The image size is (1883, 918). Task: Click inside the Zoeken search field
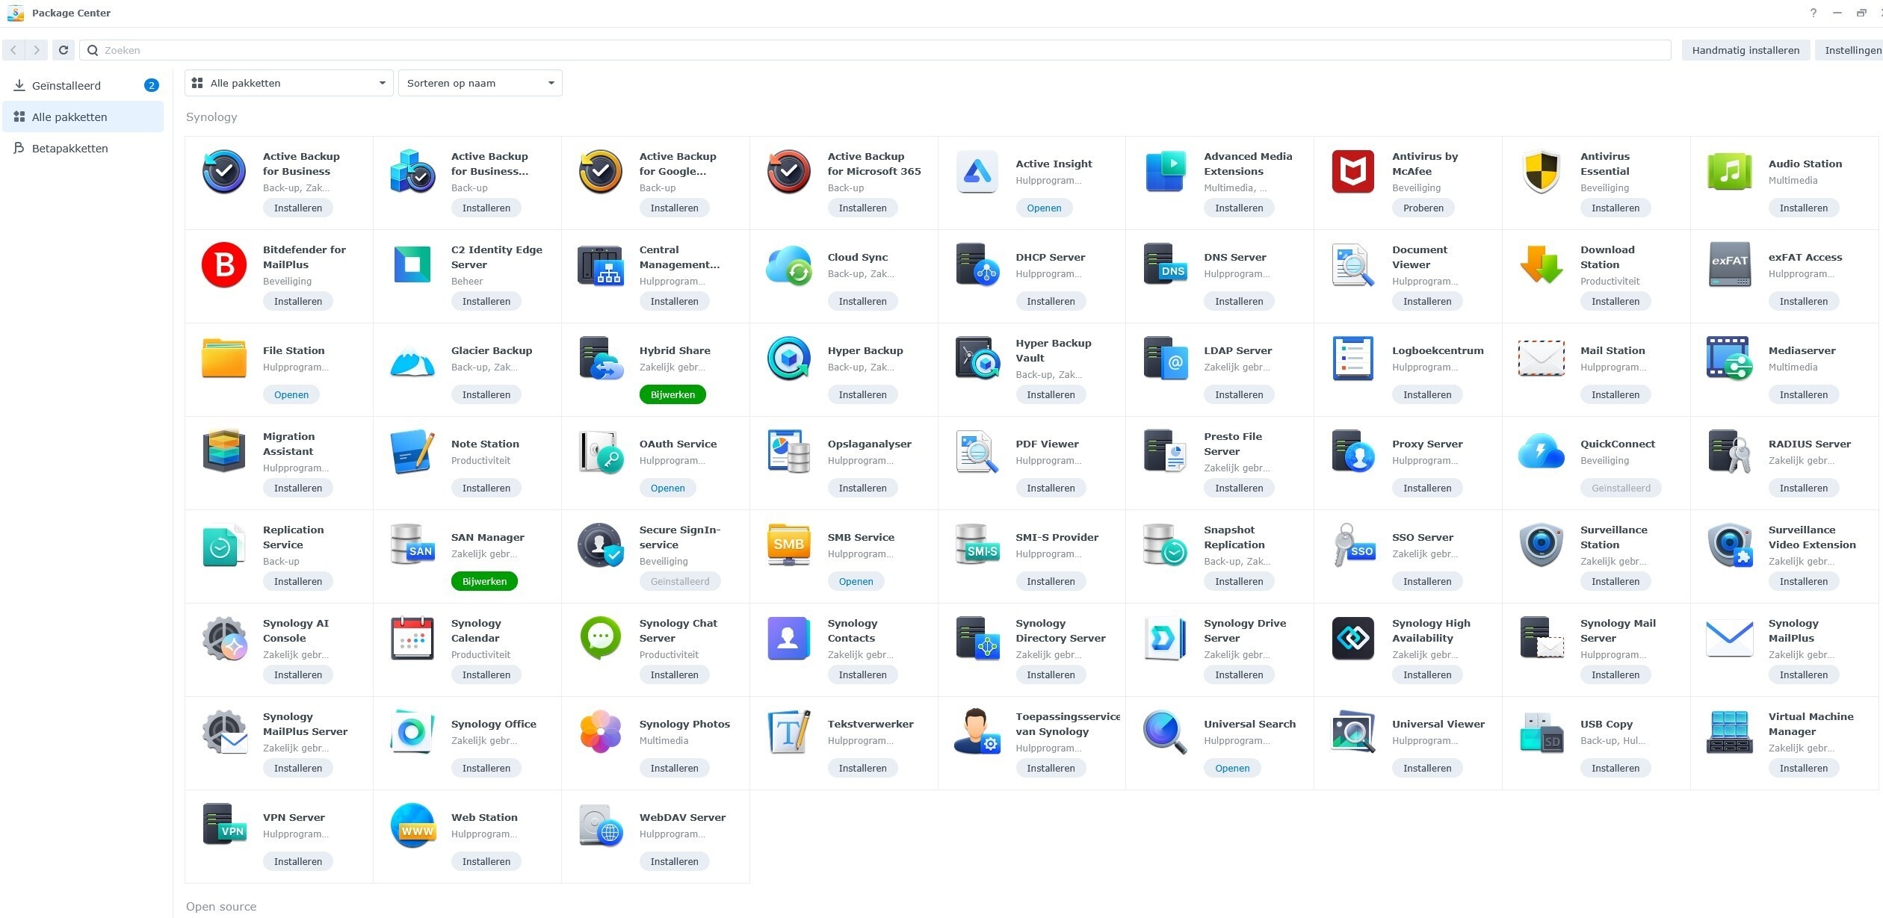(875, 50)
